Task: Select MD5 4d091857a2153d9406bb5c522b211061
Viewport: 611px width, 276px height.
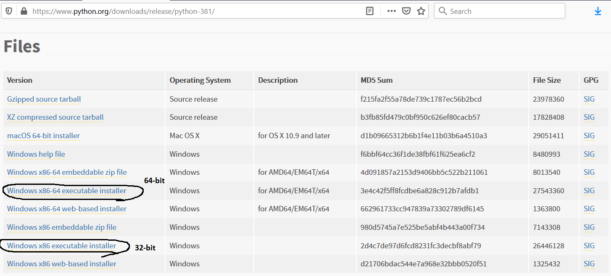Action: (424, 172)
